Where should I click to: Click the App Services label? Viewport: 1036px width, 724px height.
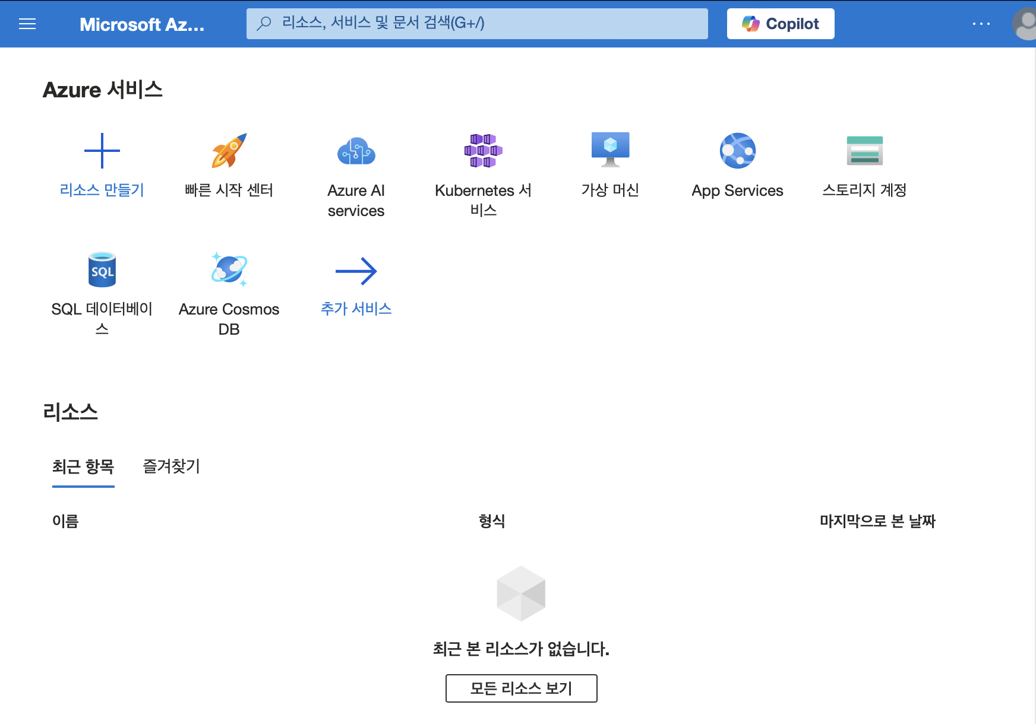tap(738, 190)
